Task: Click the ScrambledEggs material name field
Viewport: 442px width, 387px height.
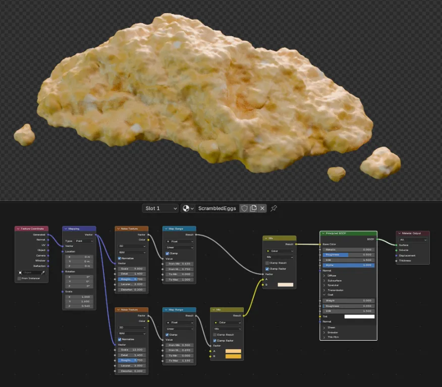Action: coord(217,208)
